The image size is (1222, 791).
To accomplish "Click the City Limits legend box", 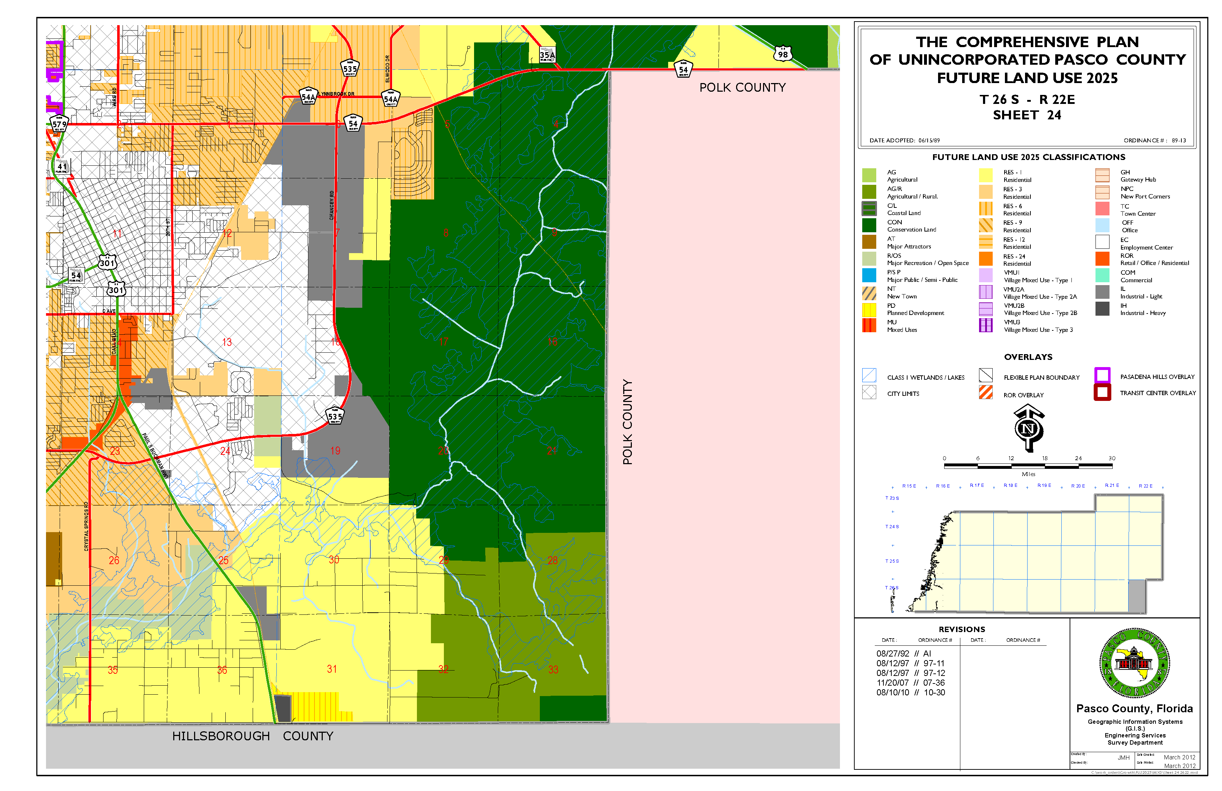I will [x=869, y=392].
